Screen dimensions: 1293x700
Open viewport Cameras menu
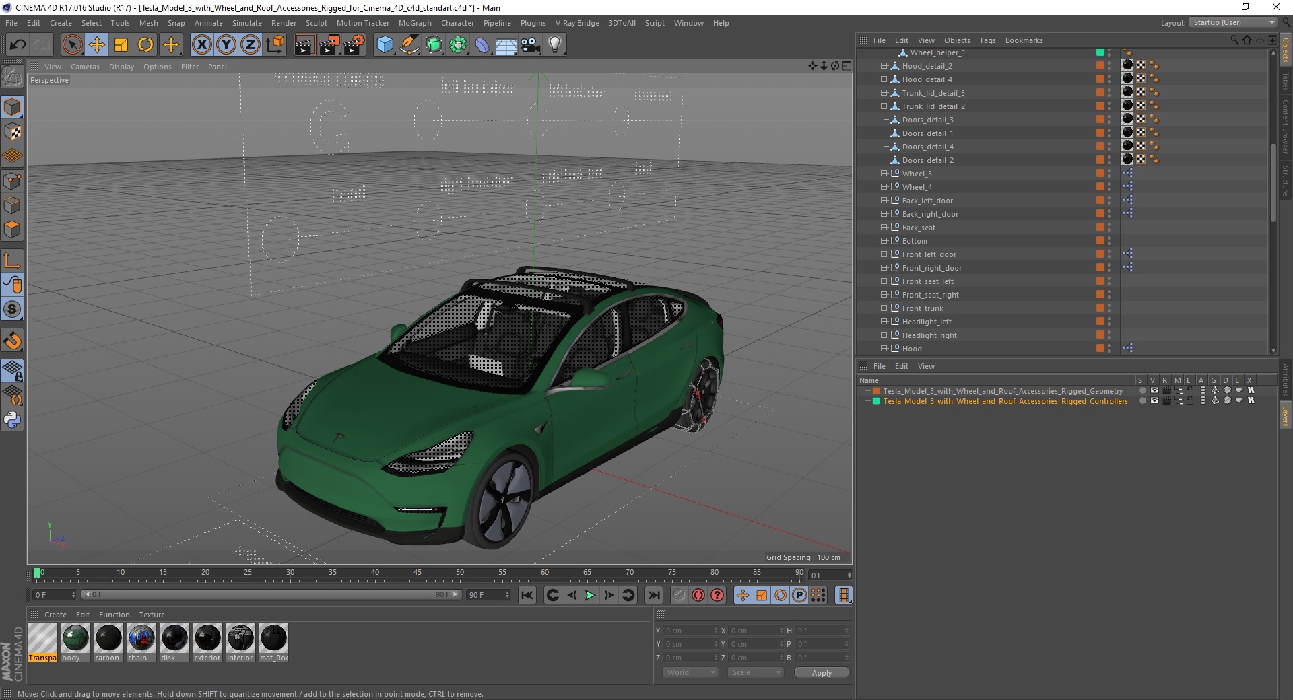(x=85, y=67)
